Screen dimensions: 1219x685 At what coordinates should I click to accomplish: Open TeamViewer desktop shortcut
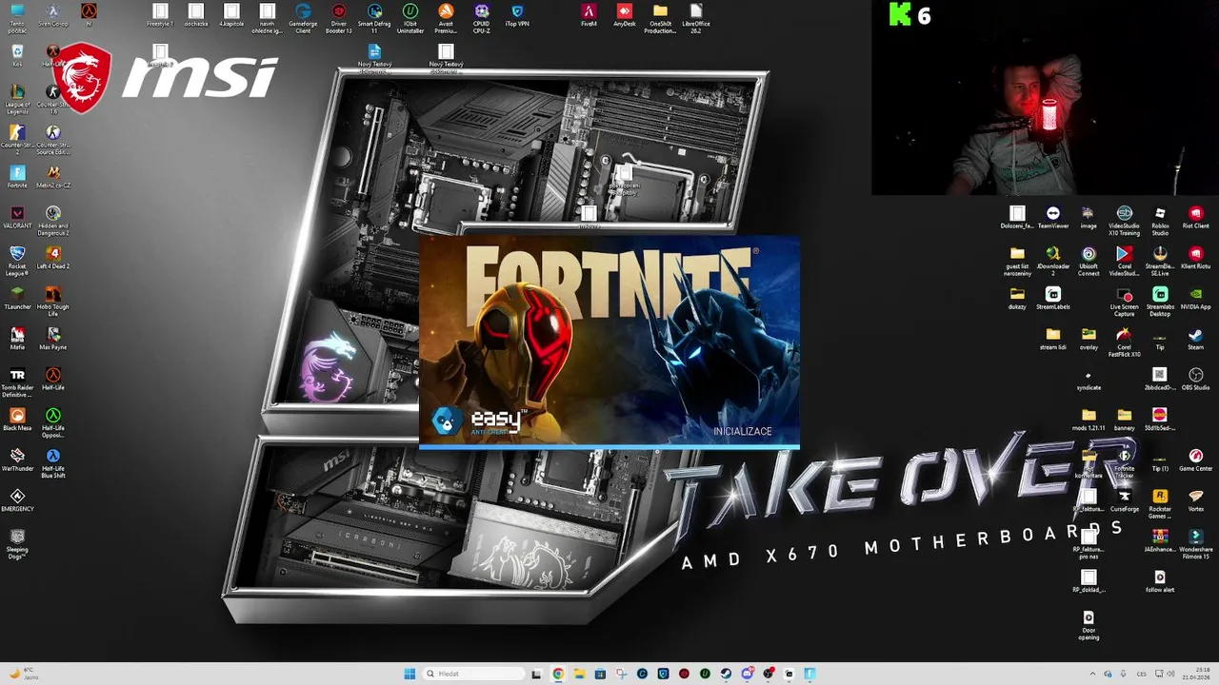(1053, 218)
